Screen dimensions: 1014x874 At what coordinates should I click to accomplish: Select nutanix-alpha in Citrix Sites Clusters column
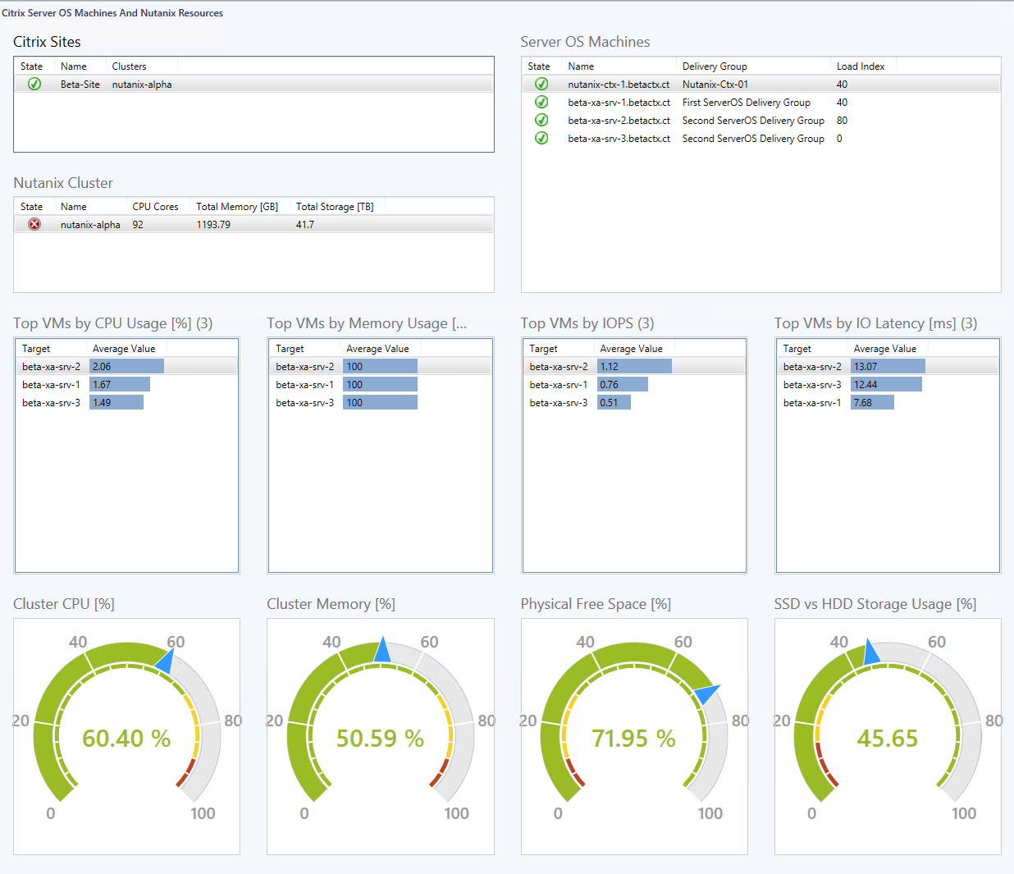142,85
